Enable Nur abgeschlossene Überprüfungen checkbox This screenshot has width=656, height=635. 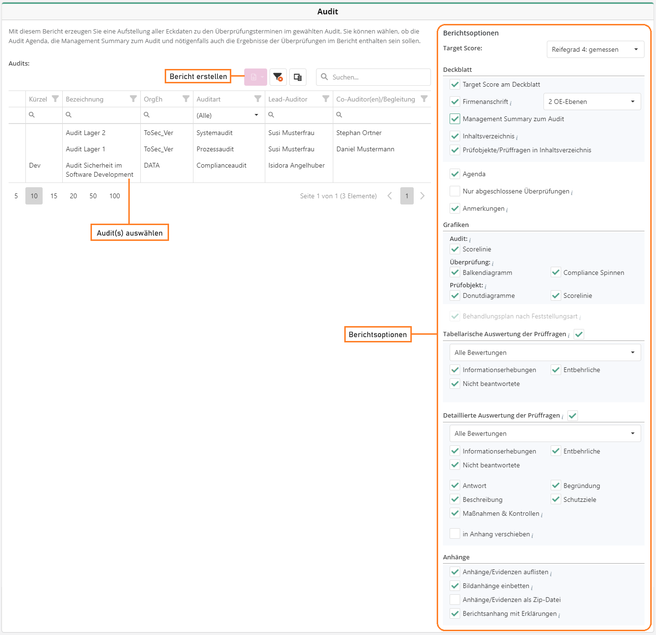[x=455, y=191]
